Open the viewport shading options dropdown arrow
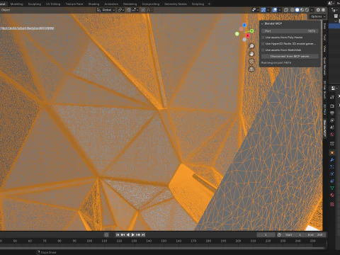340x255 pixels. coord(312,10)
